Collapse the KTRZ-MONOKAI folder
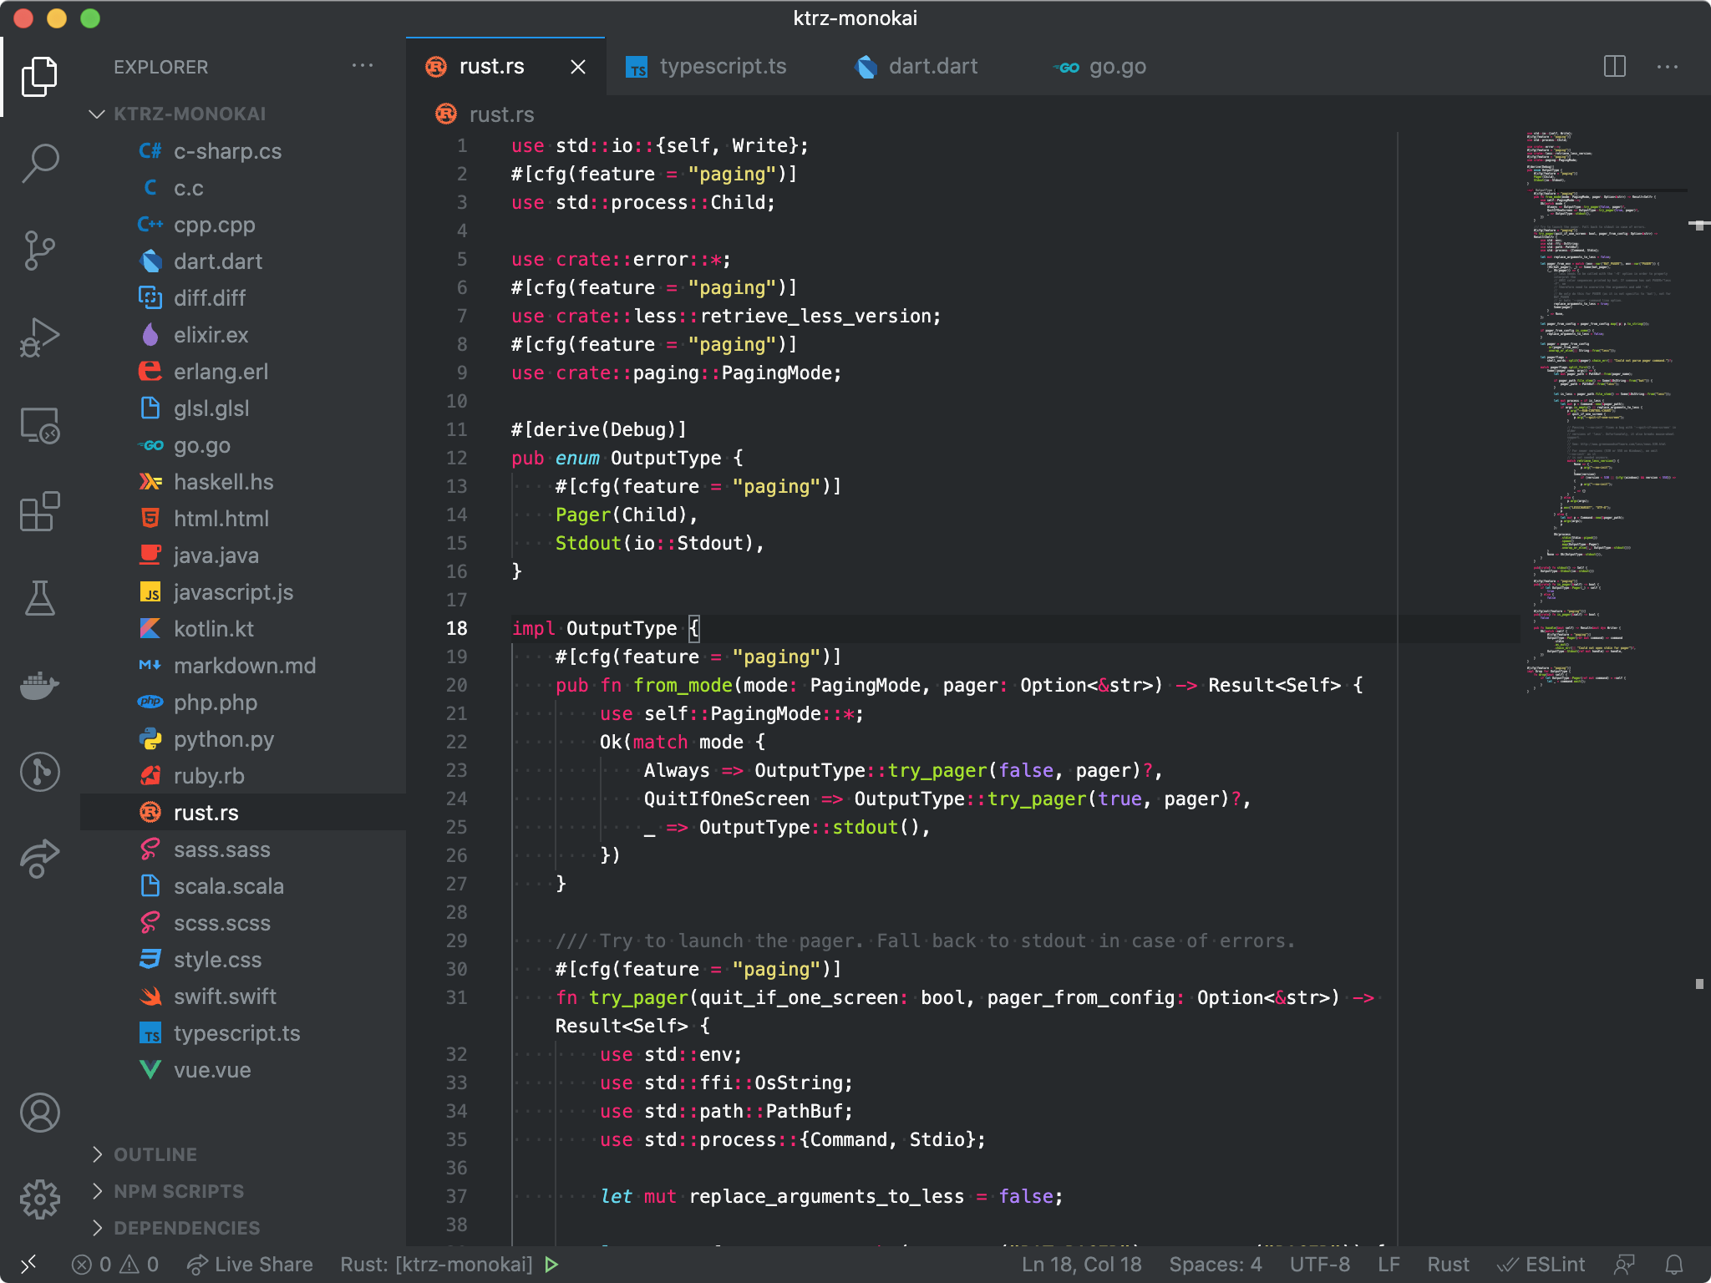 point(189,114)
